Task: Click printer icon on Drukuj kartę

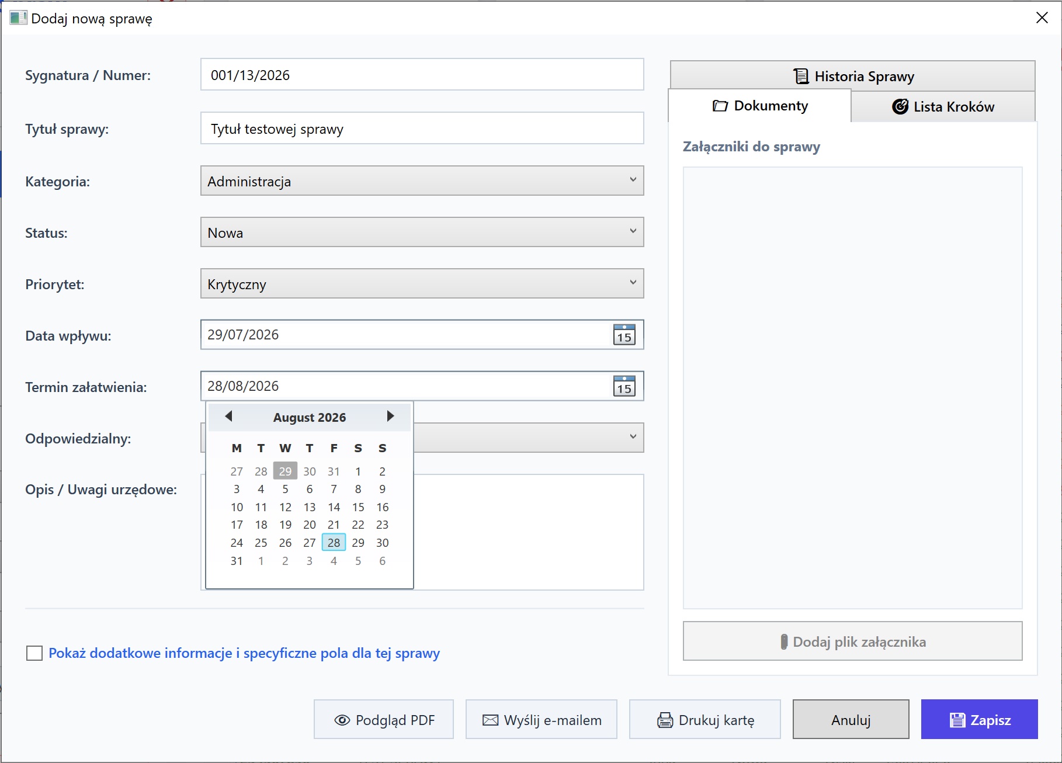Action: pos(665,720)
